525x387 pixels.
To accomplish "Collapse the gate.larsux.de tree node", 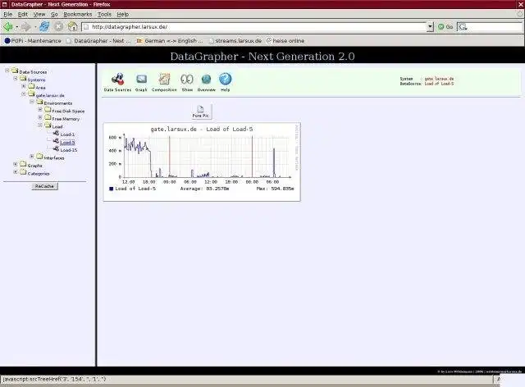I will pos(24,94).
